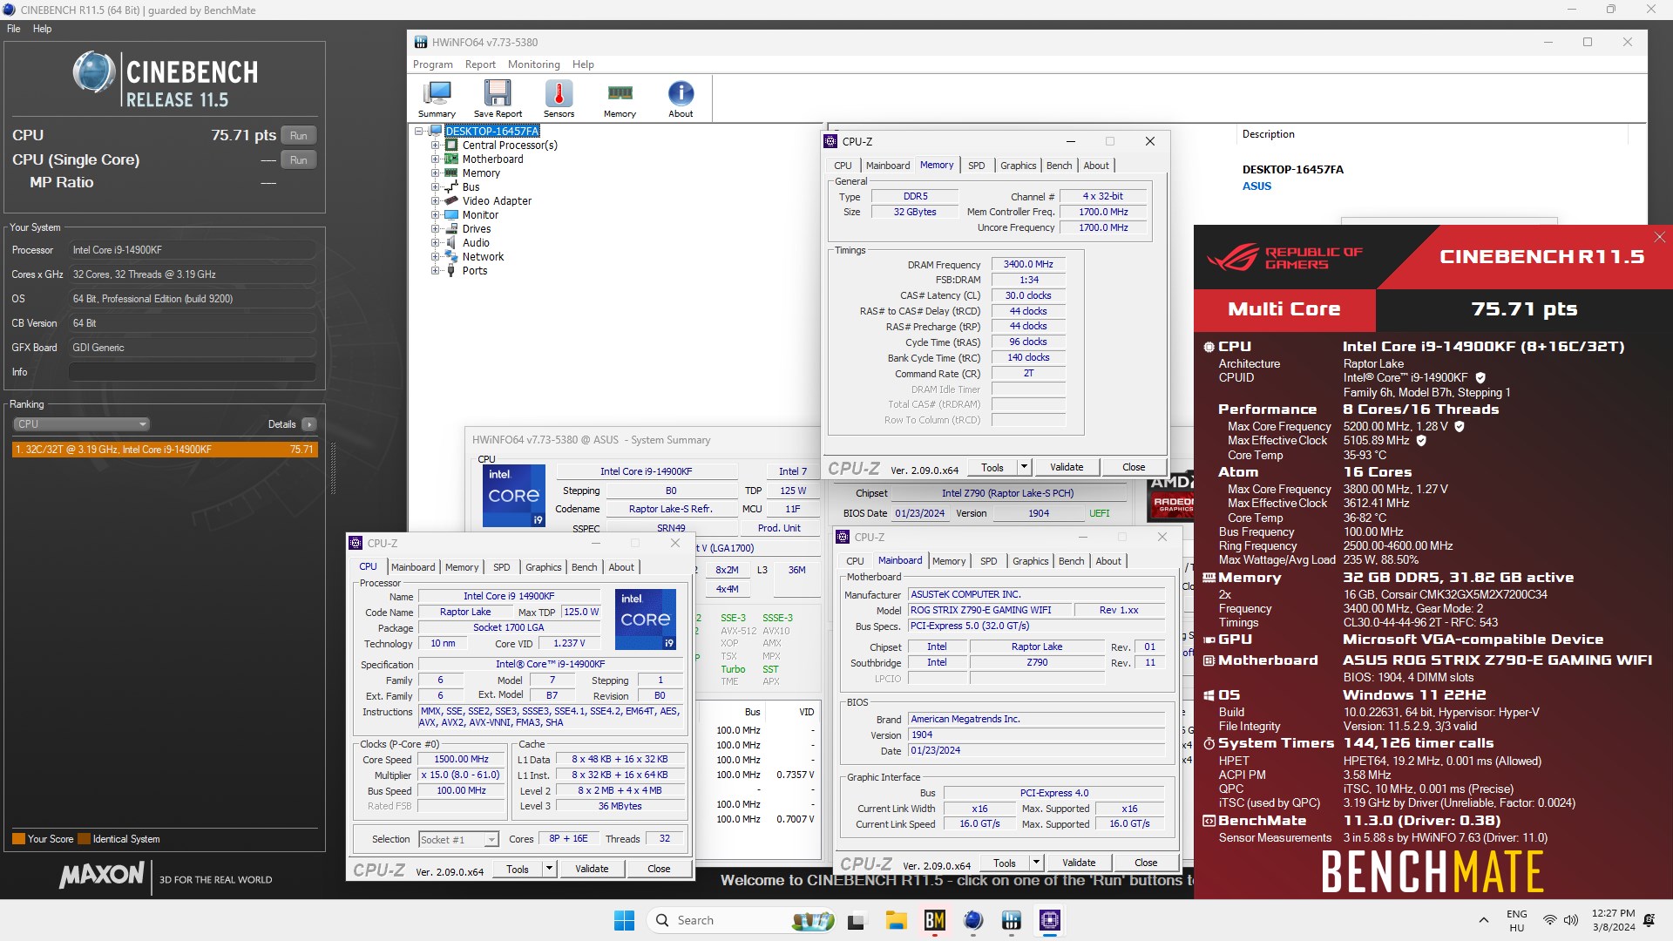Click the Windows Start button
The width and height of the screenshot is (1673, 941).
(624, 920)
